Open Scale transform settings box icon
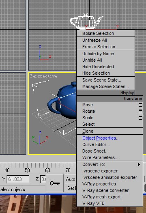 [x=140, y=118]
